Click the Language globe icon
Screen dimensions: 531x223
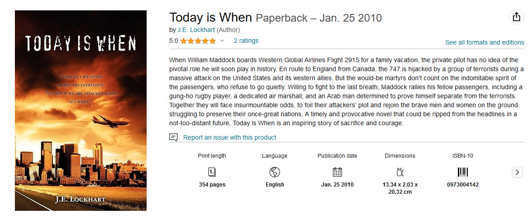(x=274, y=172)
